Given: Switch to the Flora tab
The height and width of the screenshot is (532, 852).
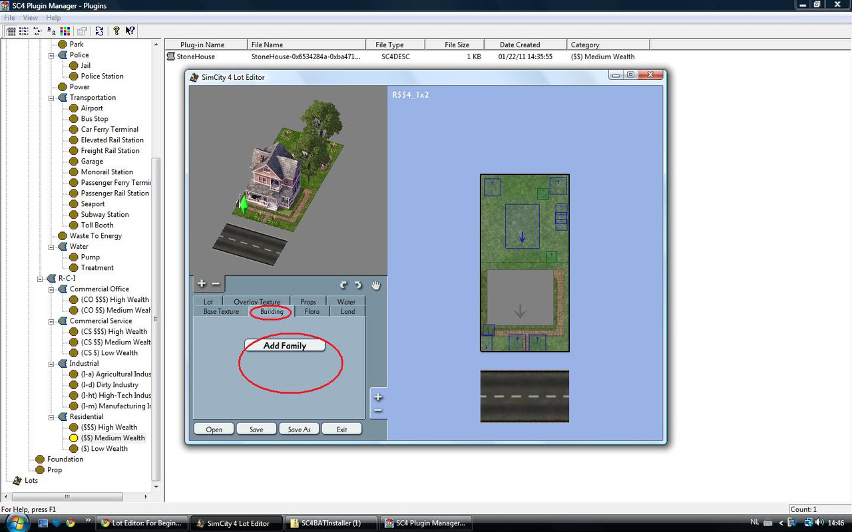Looking at the screenshot, I should (312, 311).
